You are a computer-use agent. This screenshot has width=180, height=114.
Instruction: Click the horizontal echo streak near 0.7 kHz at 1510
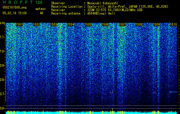point(173,92)
